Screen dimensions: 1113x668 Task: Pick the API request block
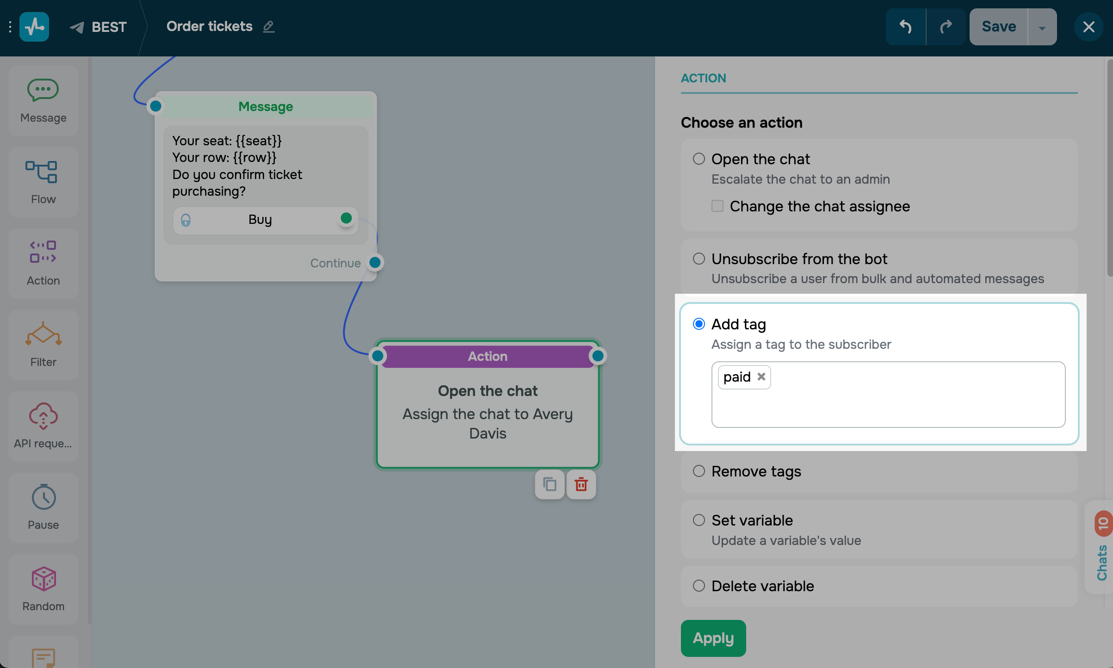click(x=43, y=426)
